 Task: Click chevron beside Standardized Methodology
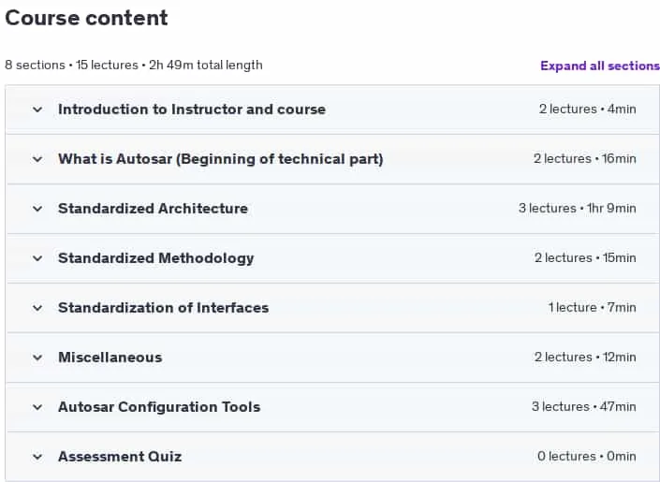[x=37, y=258]
